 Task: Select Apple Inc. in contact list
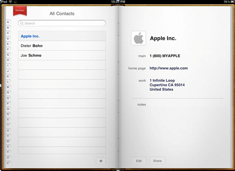tap(62, 36)
